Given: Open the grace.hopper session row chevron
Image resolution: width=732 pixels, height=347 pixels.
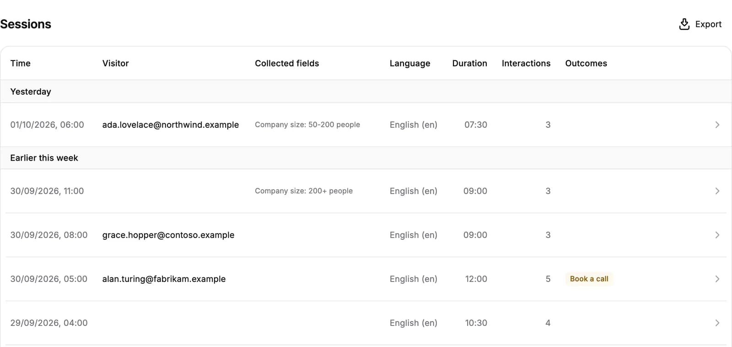Looking at the screenshot, I should 717,235.
